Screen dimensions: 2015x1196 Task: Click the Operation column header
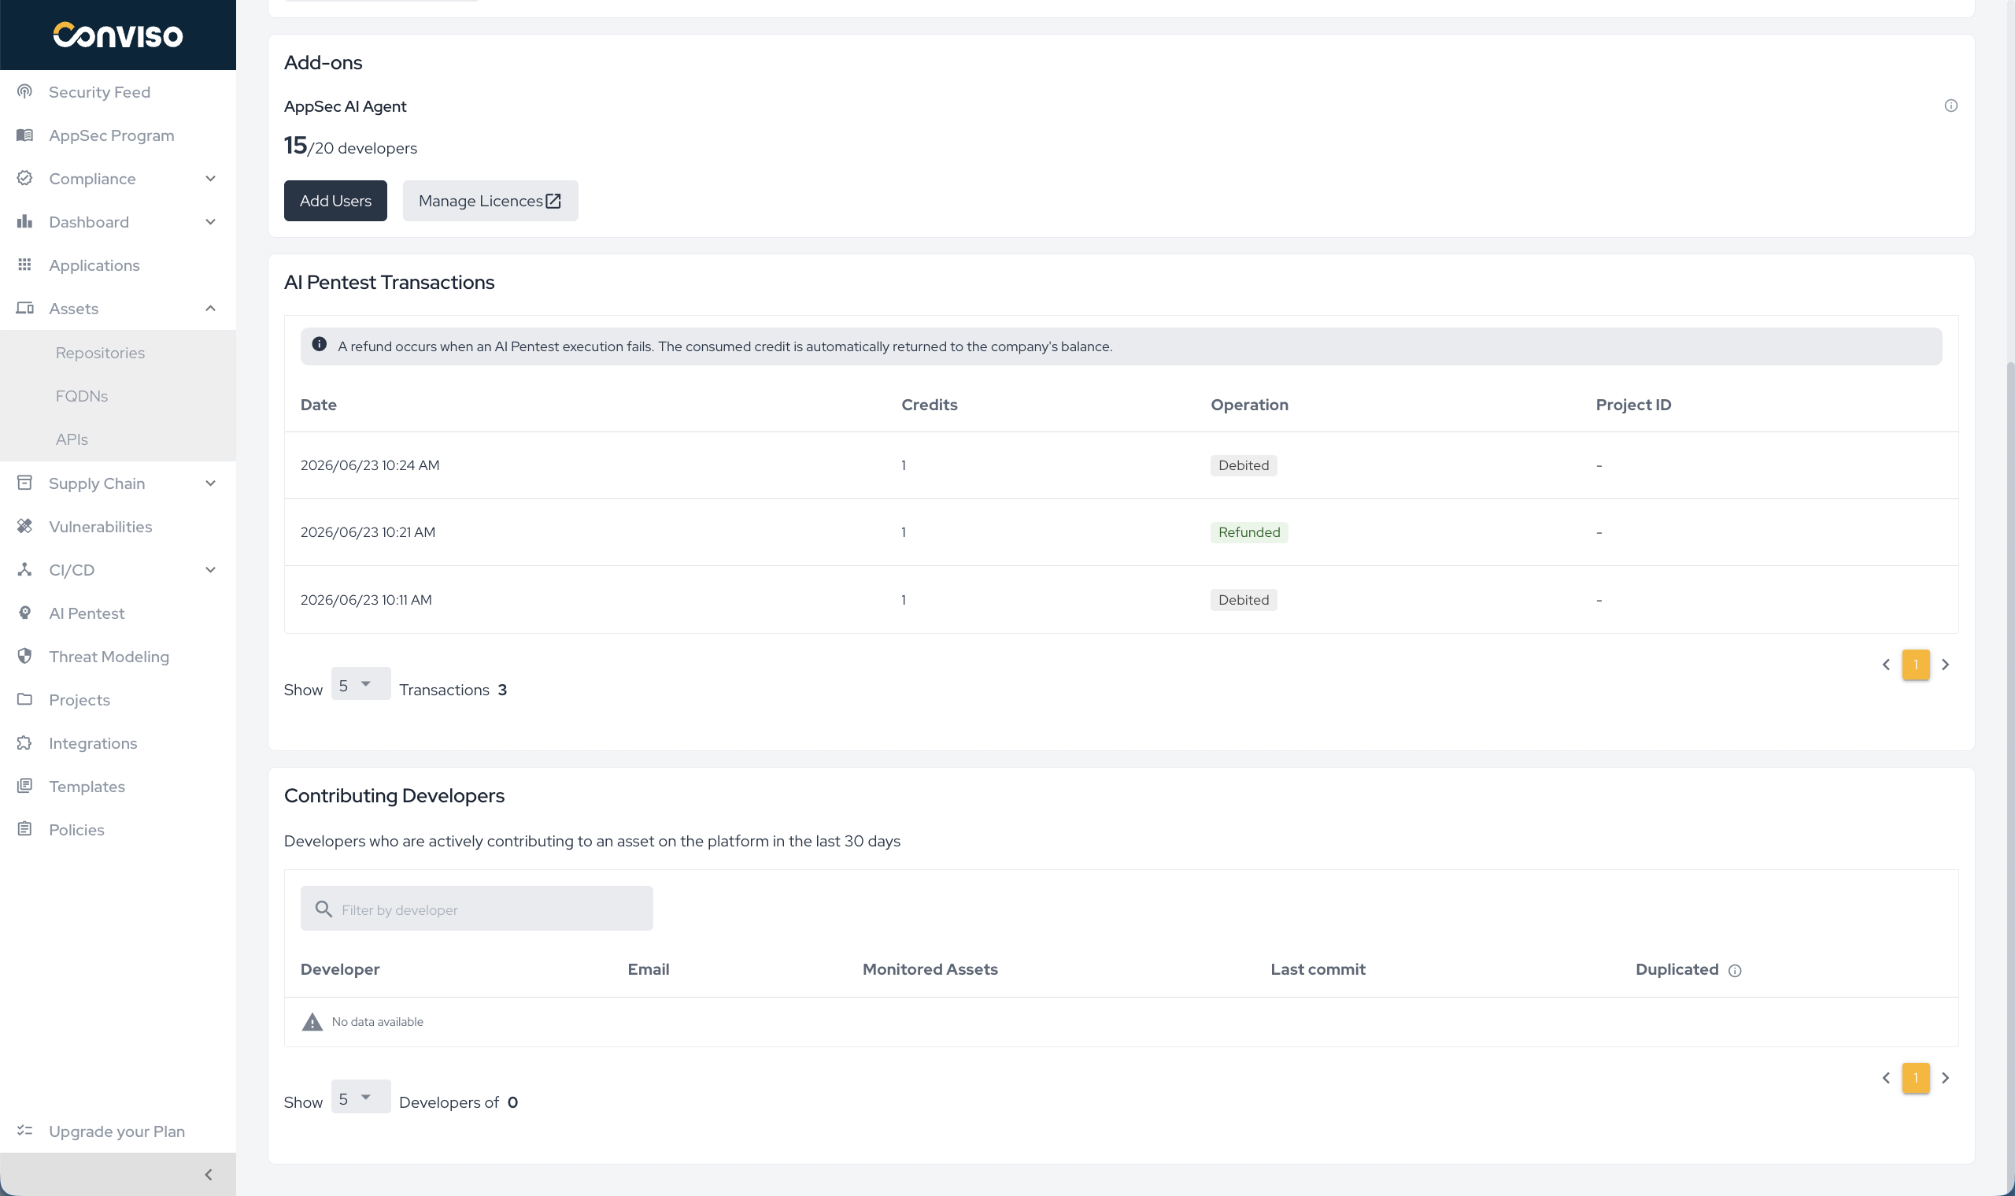click(1249, 405)
